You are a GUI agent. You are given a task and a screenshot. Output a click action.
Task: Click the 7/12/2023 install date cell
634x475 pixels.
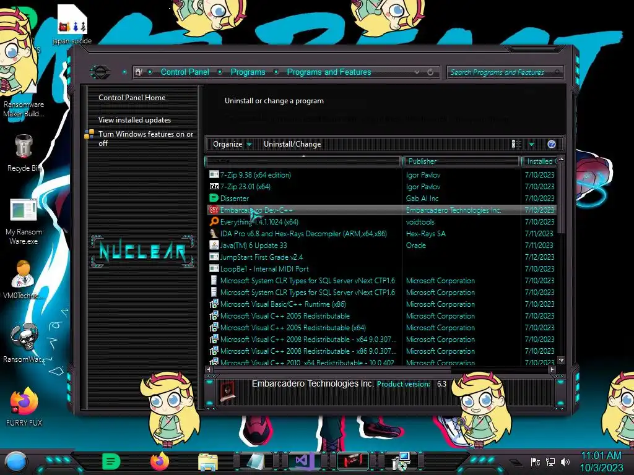pos(539,257)
